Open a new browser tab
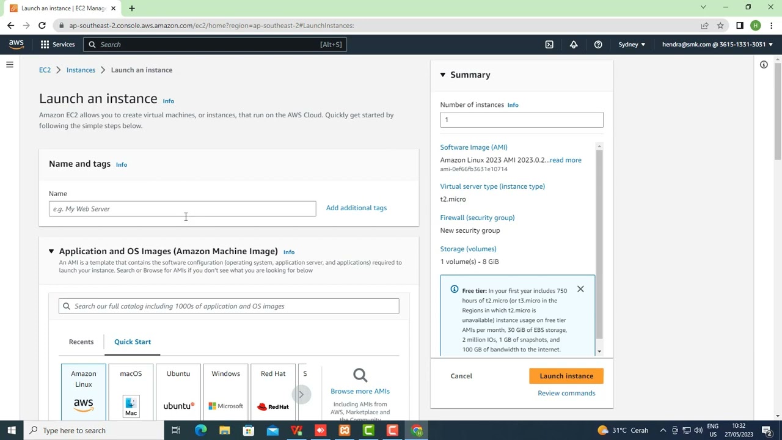Image resolution: width=782 pixels, height=440 pixels. [131, 8]
